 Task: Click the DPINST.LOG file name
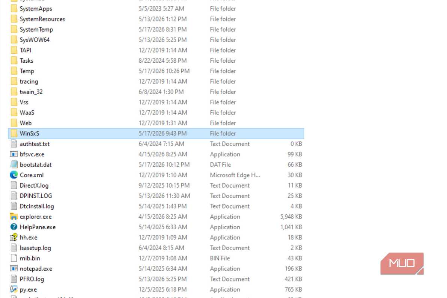[36, 196]
